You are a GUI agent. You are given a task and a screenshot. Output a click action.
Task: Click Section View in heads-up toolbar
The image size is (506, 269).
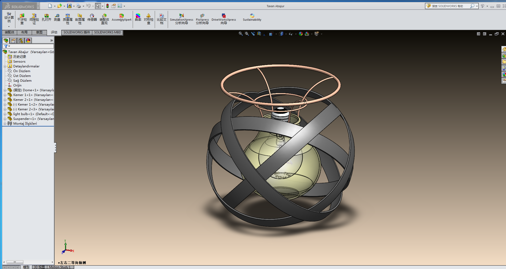click(x=259, y=34)
